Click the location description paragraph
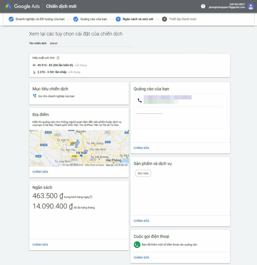The height and width of the screenshot is (265, 257). pyautogui.click(x=77, y=123)
